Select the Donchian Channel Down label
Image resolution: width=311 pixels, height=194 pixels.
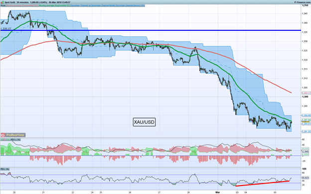tap(130, 5)
